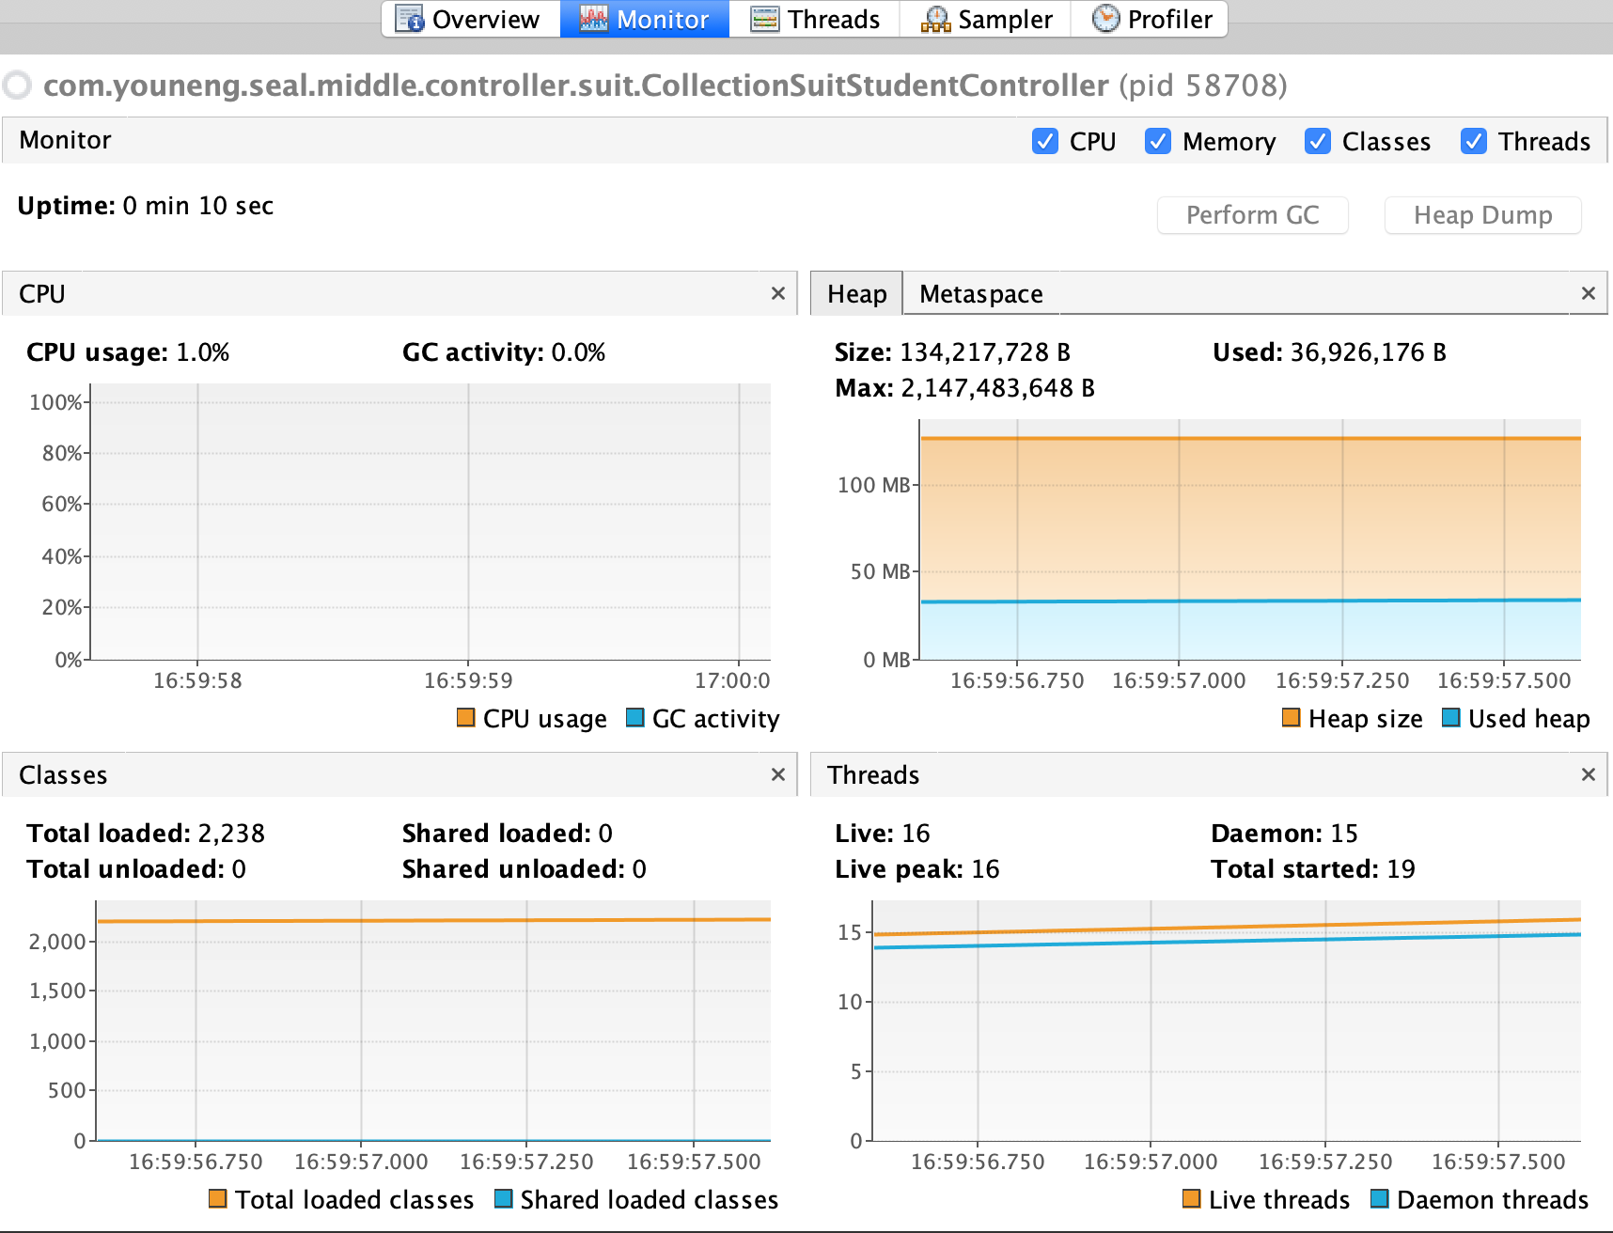1613x1233 pixels.
Task: Switch to the Metaspace tab
Action: [980, 293]
